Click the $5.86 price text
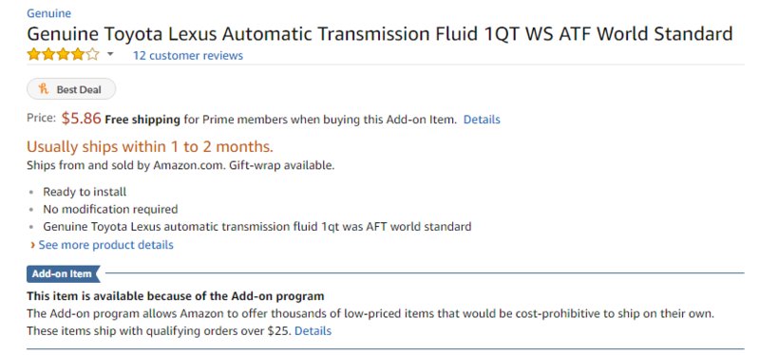This screenshot has height=355, width=759. point(82,118)
